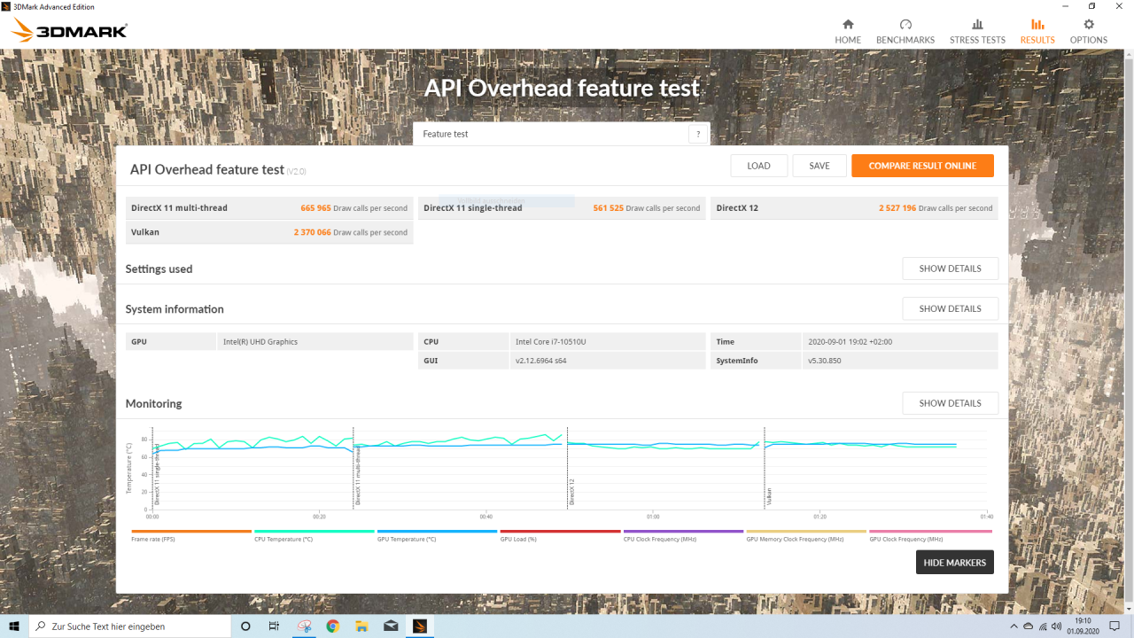This screenshot has width=1134, height=638.
Task: Click the taskbar clock 19:10
Action: 1083,626
